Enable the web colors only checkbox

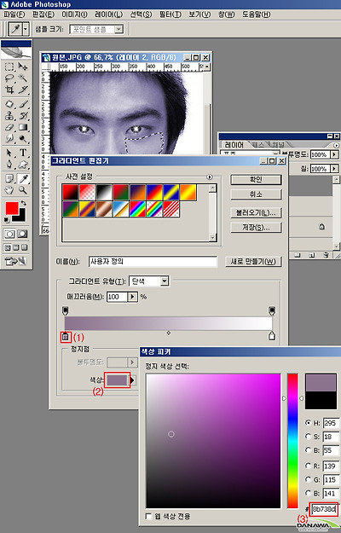[x=148, y=516]
